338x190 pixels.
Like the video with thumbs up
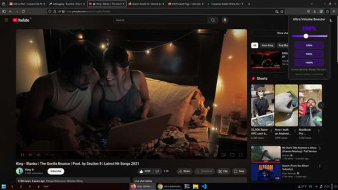(145, 171)
